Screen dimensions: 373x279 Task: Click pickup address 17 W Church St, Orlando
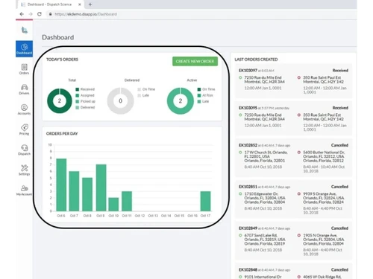click(x=266, y=156)
